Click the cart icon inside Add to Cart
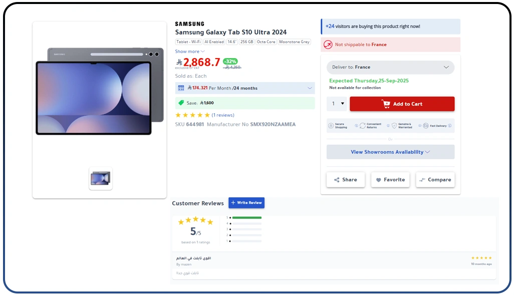The height and width of the screenshot is (295, 514). 386,104
